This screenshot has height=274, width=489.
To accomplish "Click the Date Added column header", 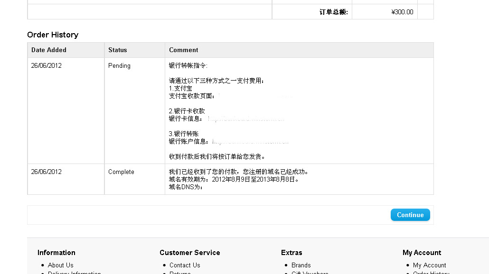I will click(x=49, y=50).
